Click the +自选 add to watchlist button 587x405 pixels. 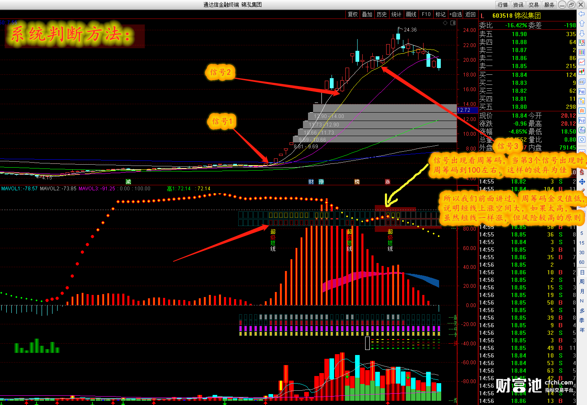coord(456,14)
